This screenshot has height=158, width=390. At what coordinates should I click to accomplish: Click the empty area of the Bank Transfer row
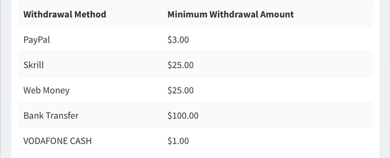tap(286, 115)
